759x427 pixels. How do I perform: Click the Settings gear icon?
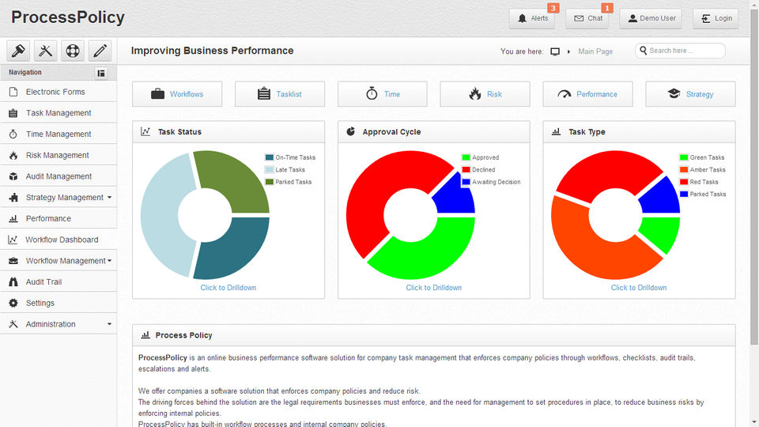(x=13, y=303)
